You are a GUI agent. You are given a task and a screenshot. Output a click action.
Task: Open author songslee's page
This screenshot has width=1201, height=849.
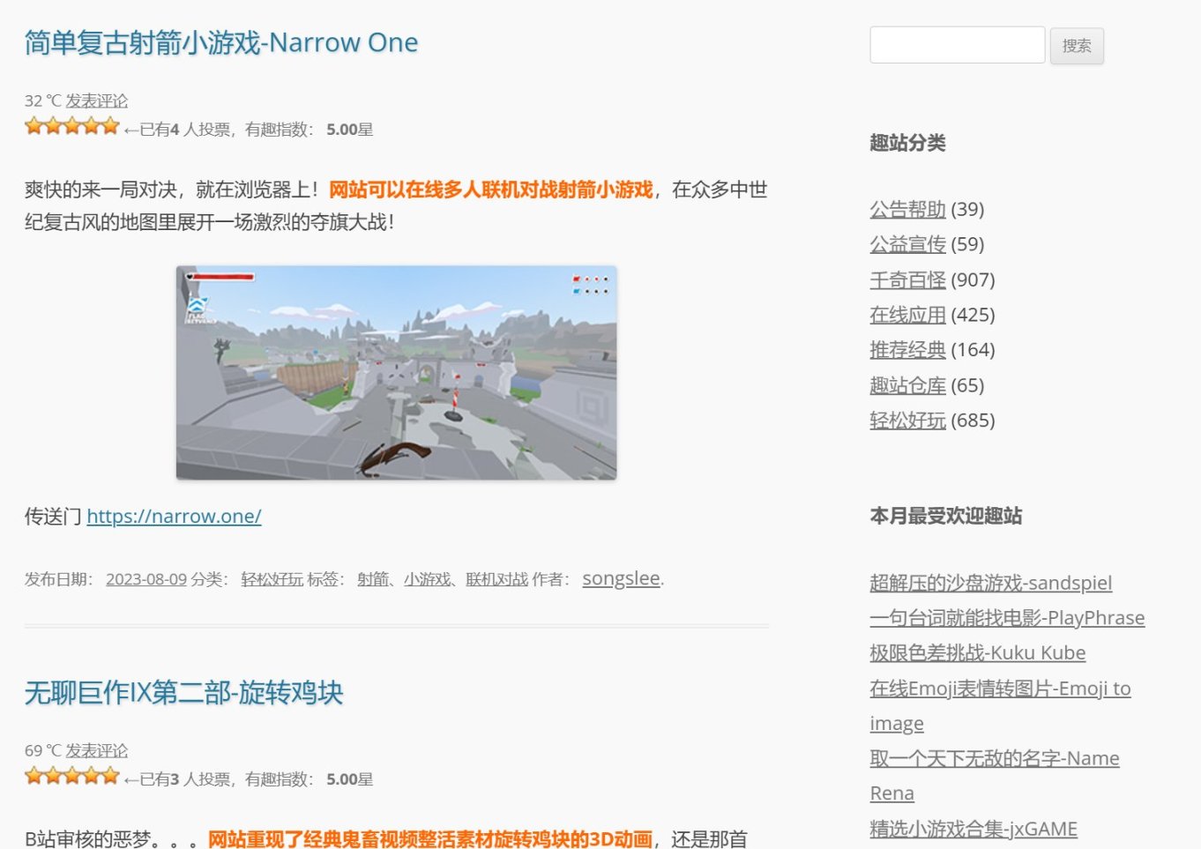point(621,578)
